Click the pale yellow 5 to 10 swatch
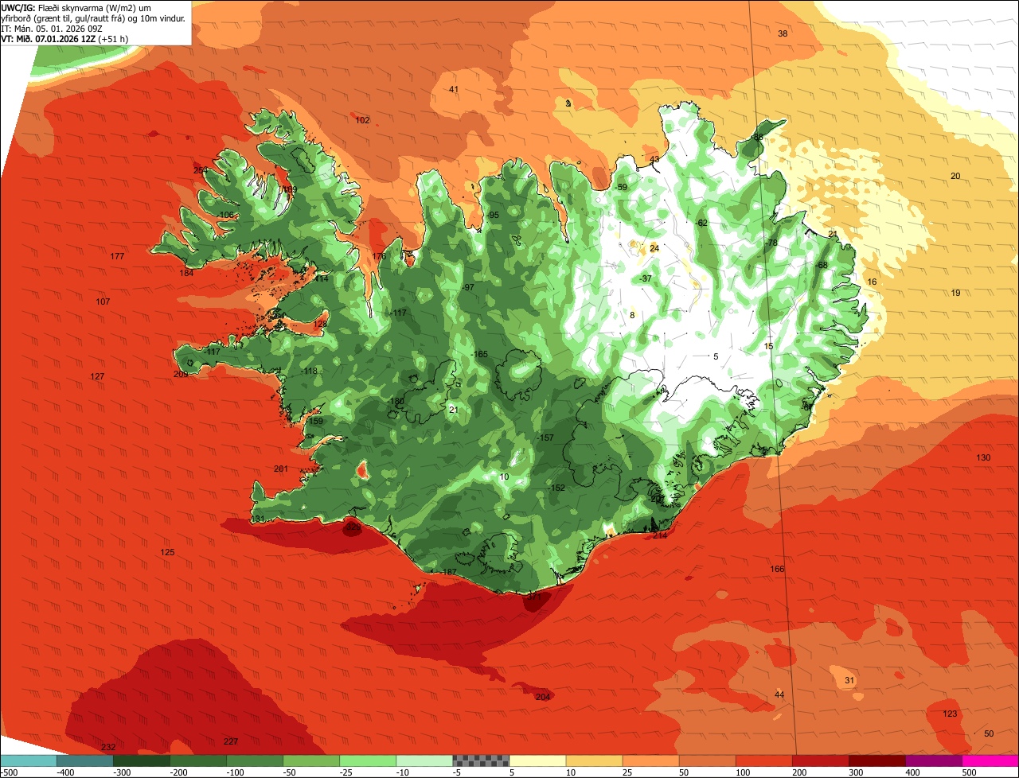The width and height of the screenshot is (1019, 778). (537, 760)
